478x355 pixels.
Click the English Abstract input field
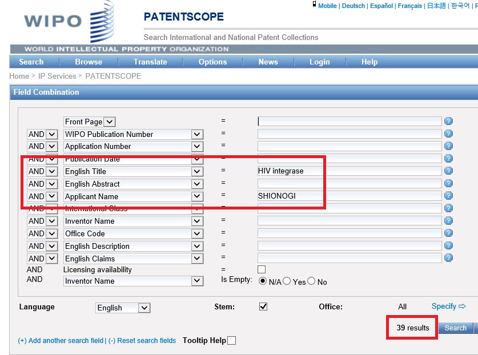(350, 183)
